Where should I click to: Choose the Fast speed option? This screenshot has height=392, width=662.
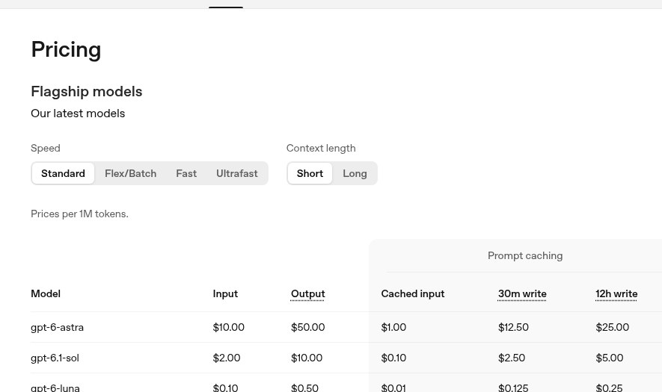click(186, 173)
